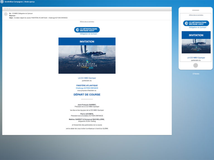Click 'De : CCIMBO Délégation de Quimper' sender line
Viewport: 214px width, 160px height.
coord(21,13)
